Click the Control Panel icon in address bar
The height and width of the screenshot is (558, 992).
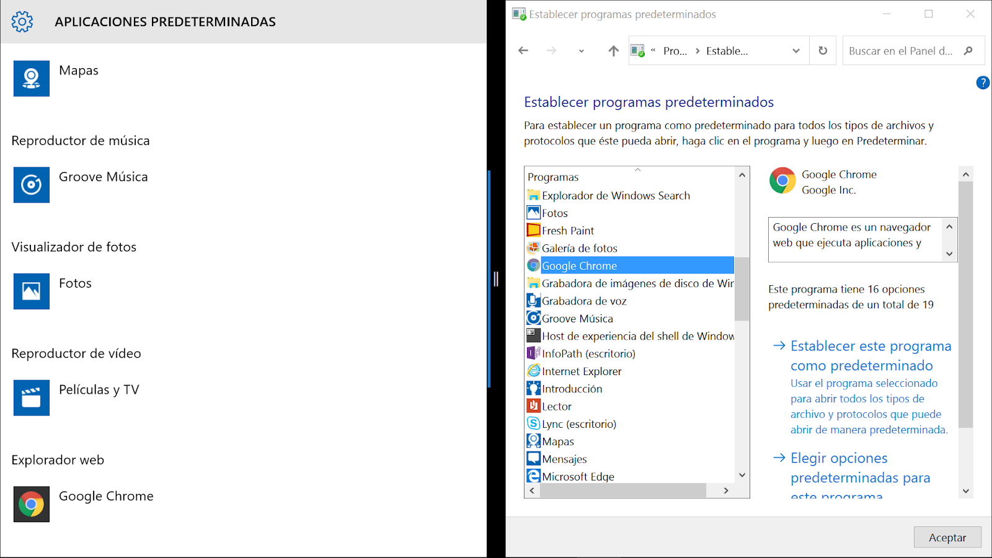(x=638, y=51)
